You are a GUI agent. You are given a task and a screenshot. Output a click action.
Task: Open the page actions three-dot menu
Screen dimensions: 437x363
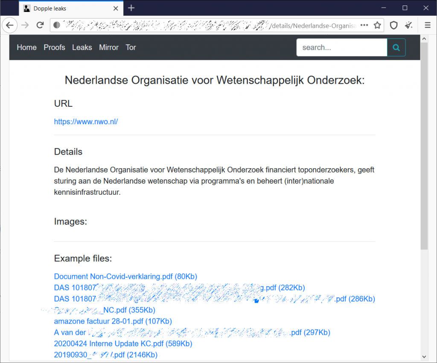364,25
